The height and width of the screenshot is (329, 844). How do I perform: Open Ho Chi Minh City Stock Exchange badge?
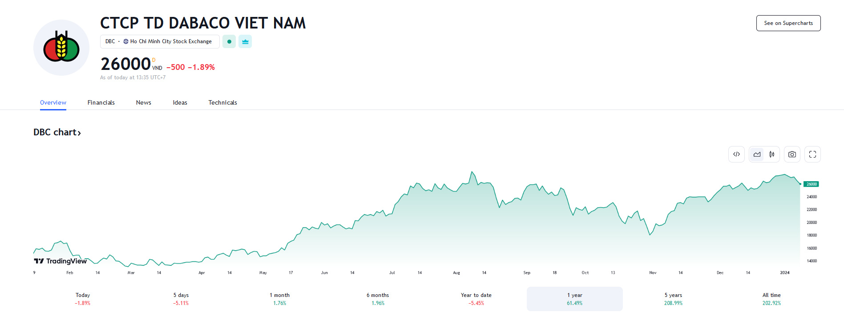click(170, 41)
